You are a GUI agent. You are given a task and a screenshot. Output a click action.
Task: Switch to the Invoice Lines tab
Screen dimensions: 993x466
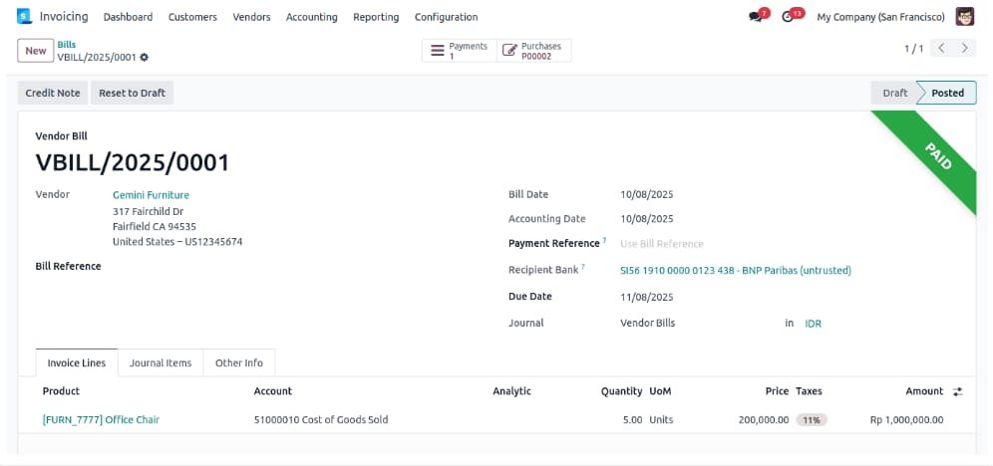77,362
